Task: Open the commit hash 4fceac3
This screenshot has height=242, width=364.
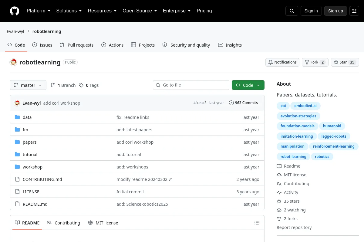Action: point(200,103)
